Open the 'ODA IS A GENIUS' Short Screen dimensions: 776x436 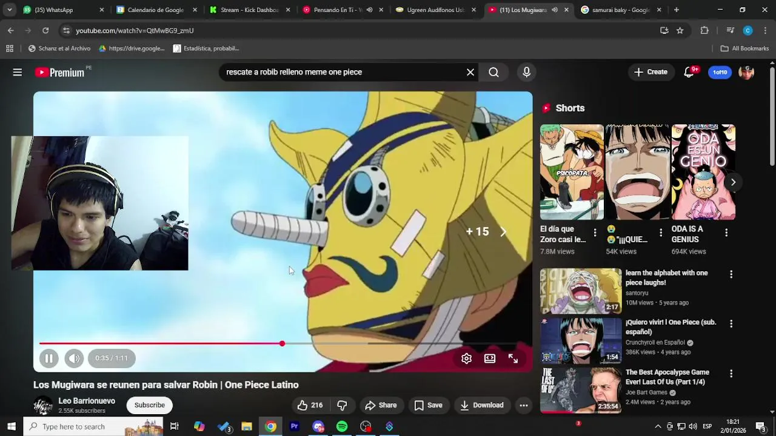(x=703, y=172)
